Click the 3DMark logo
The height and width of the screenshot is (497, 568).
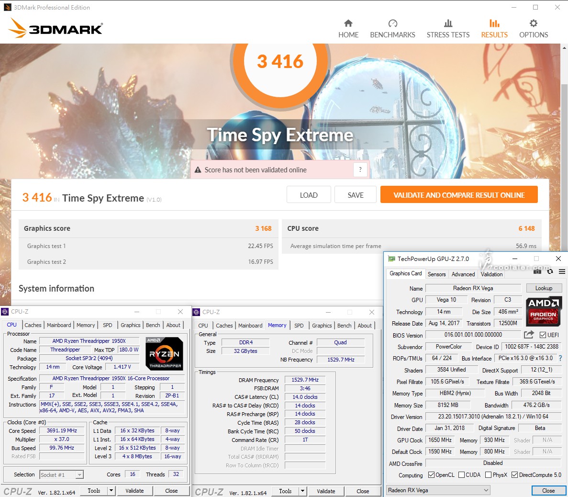[x=56, y=28]
